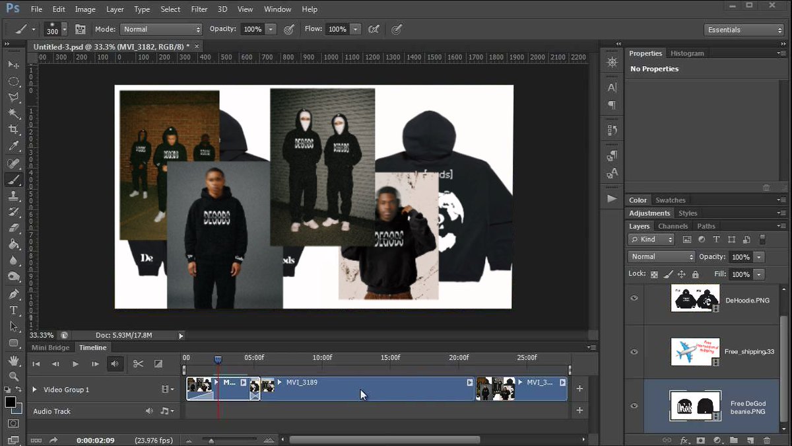Open the Opacity dropdown in options bar
Viewport: 792px width, 446px height.
pyautogui.click(x=271, y=29)
